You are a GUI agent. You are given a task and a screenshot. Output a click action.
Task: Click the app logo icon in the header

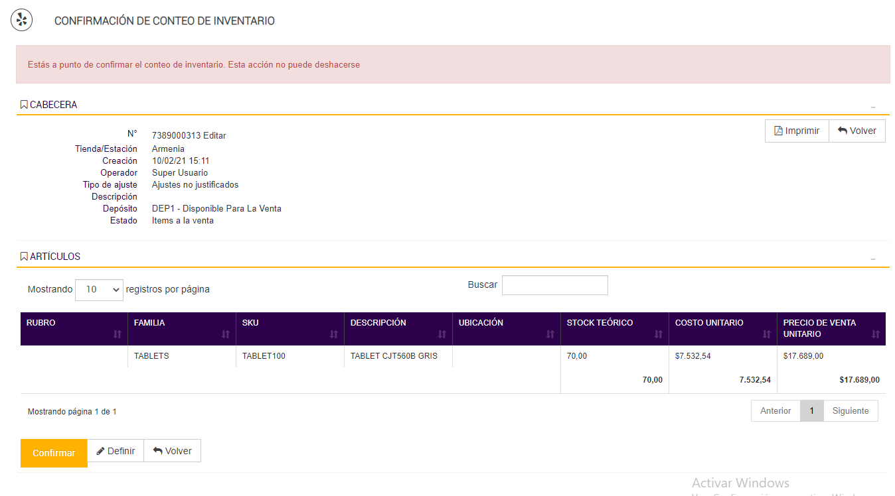pos(21,20)
